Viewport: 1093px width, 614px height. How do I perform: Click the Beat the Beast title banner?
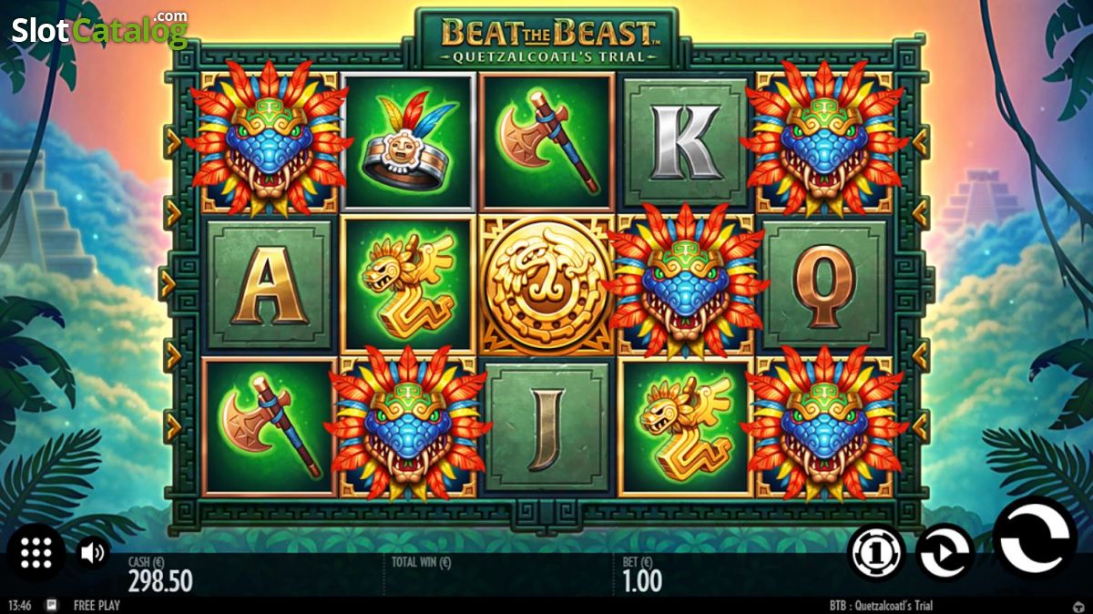click(x=546, y=38)
